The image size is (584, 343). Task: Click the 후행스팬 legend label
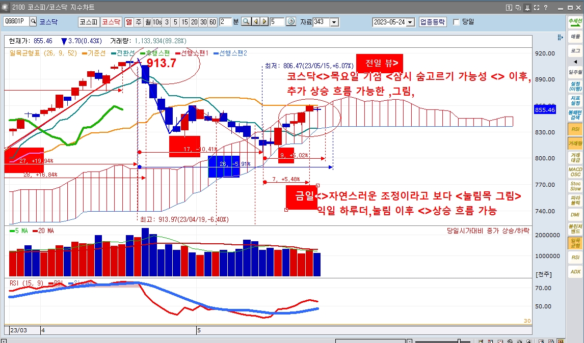[155, 53]
